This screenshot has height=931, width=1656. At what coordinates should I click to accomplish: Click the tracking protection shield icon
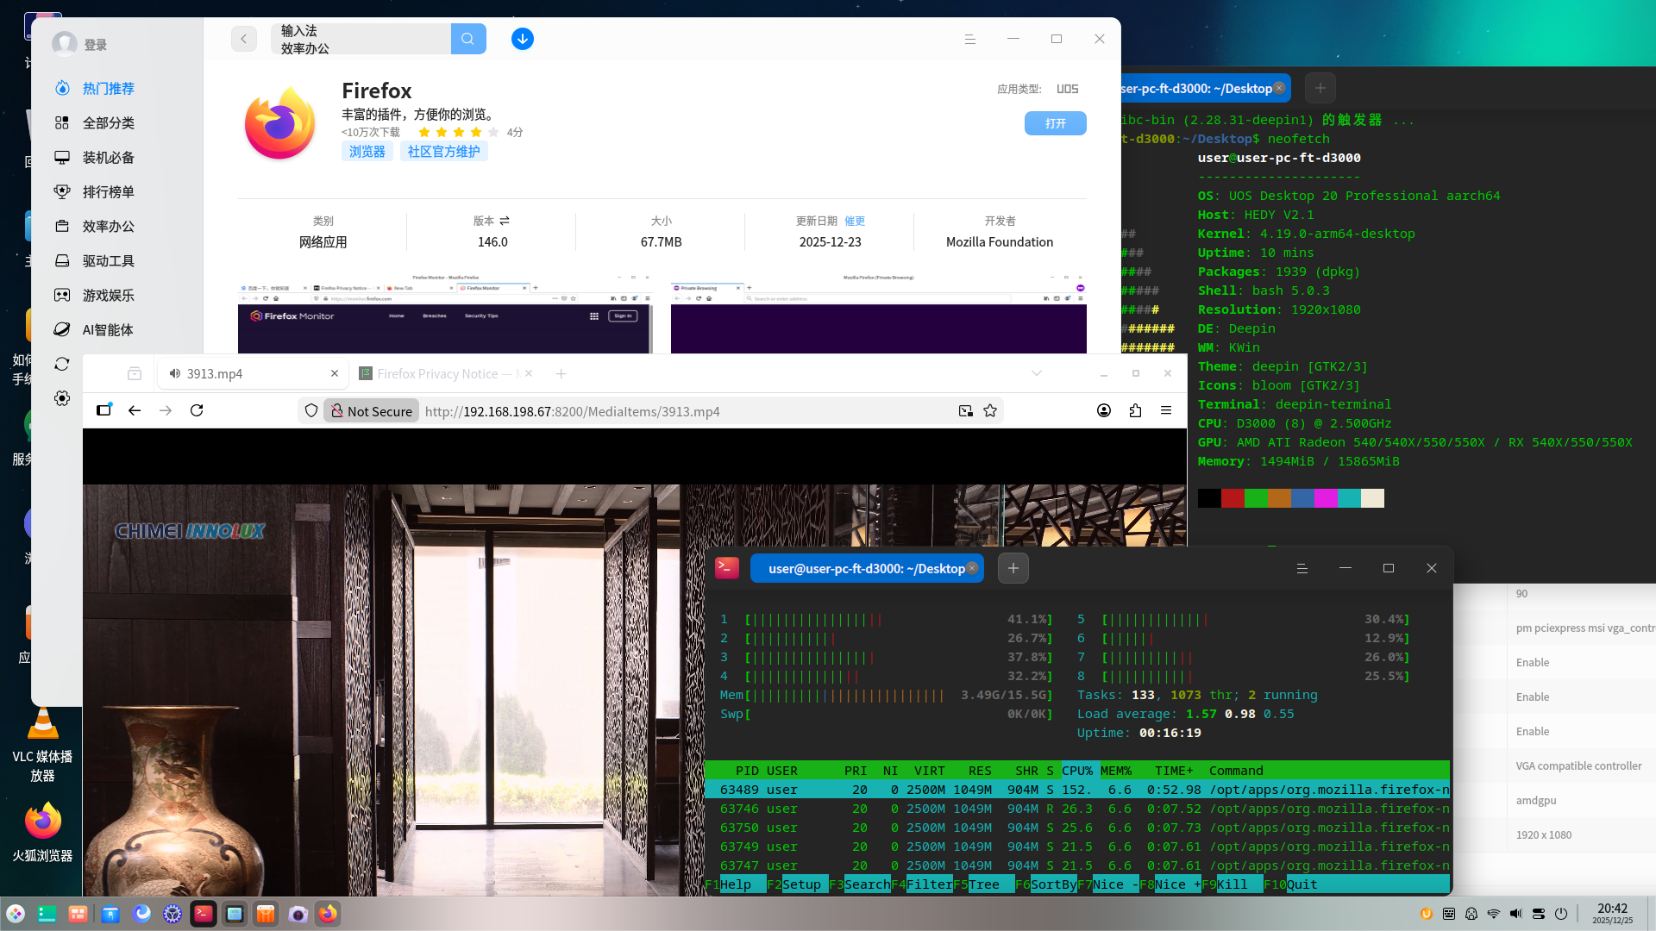click(311, 411)
